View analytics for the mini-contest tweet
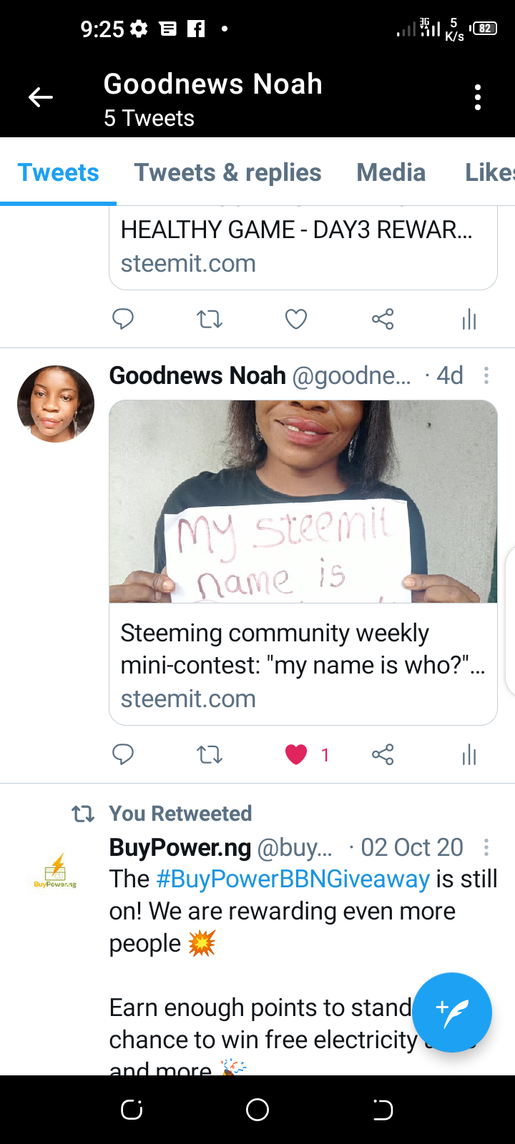 (x=469, y=754)
